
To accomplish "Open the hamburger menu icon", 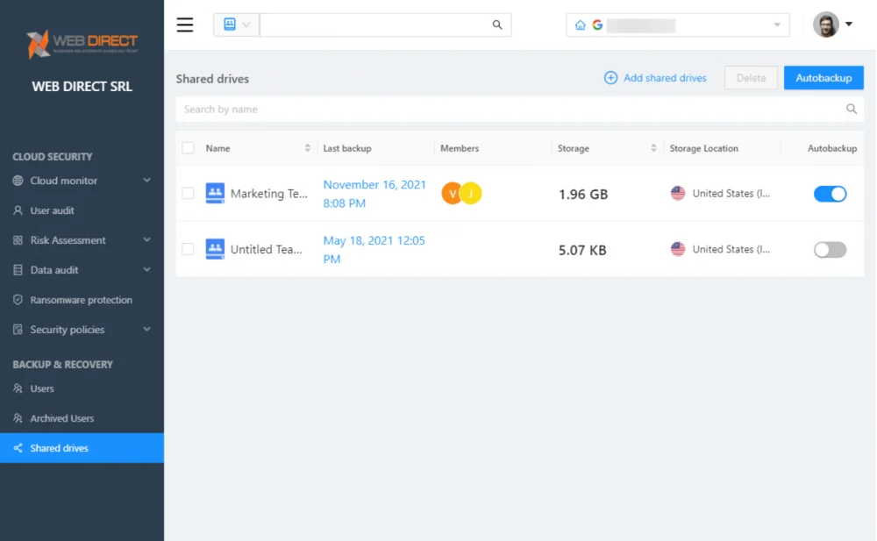I will pyautogui.click(x=184, y=25).
